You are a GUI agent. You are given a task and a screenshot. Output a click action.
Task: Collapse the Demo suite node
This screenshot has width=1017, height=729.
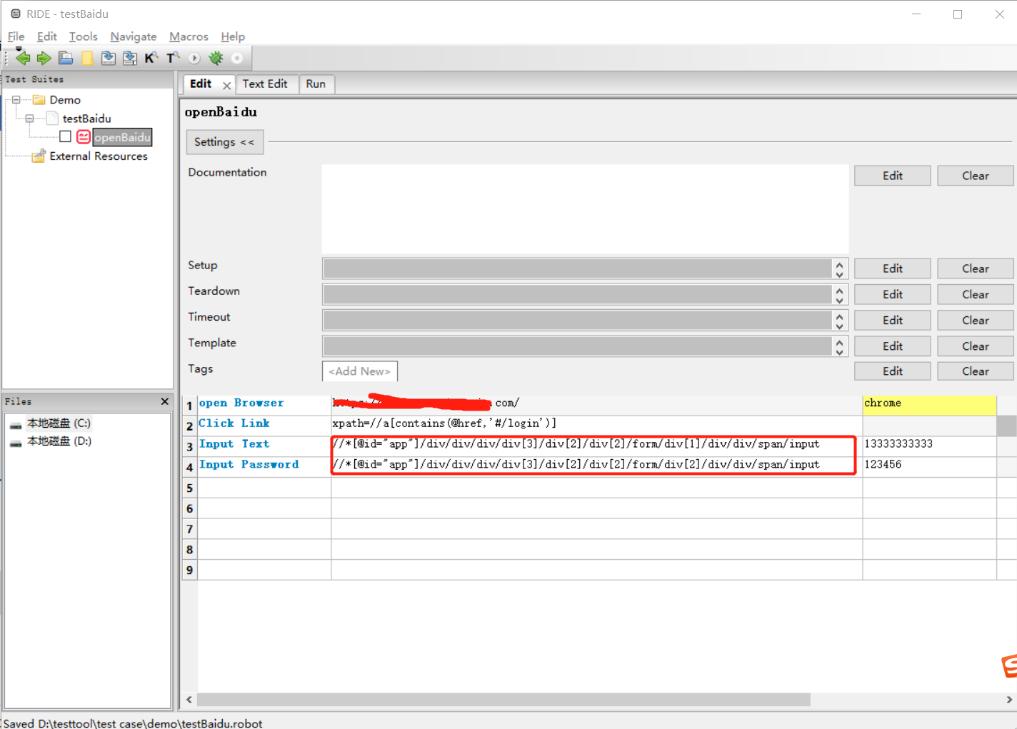tap(16, 100)
